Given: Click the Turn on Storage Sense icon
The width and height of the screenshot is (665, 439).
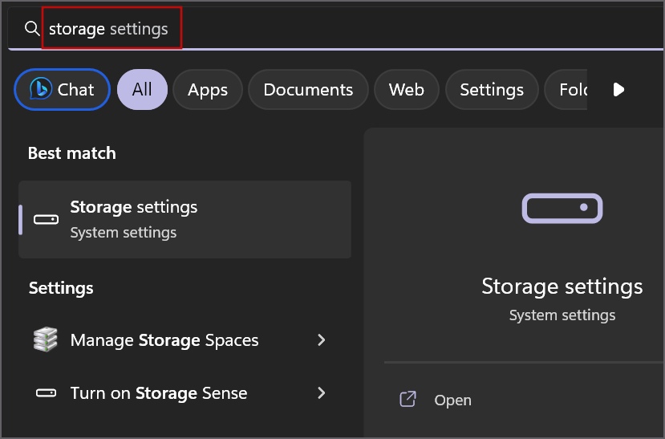Looking at the screenshot, I should (x=45, y=393).
